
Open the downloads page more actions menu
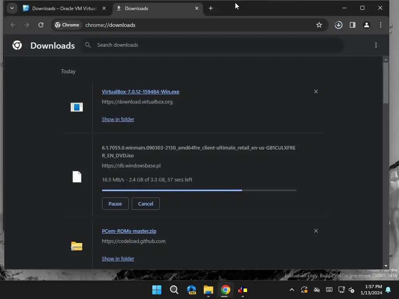(376, 45)
